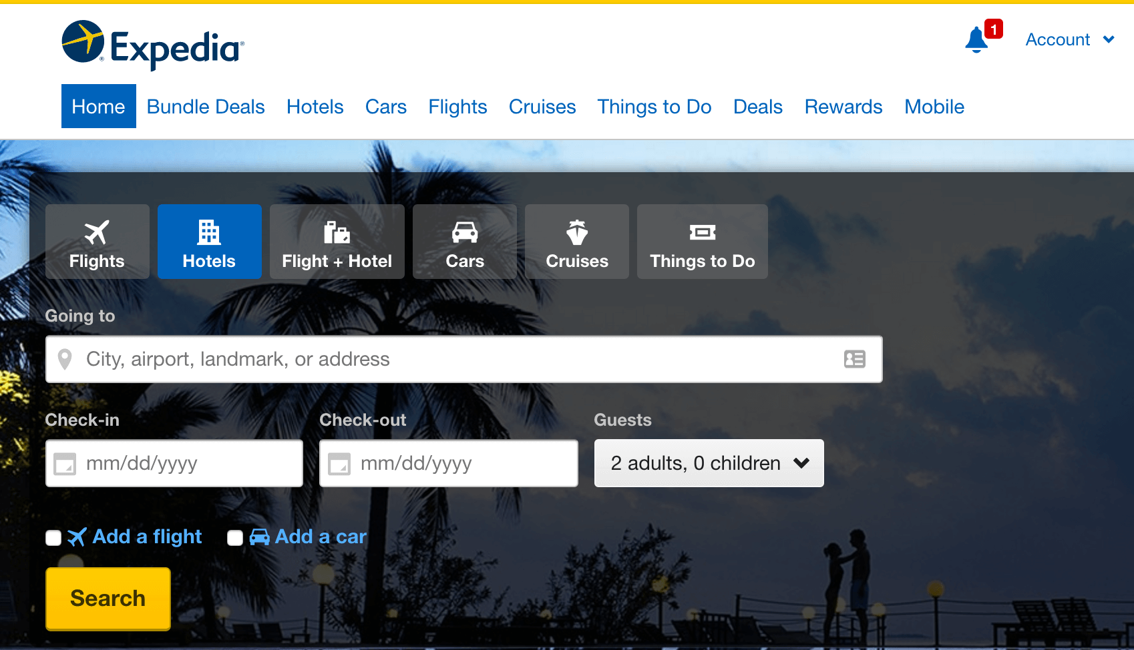Viewport: 1134px width, 650px height.
Task: Click the Going to destination input field
Action: click(x=454, y=359)
